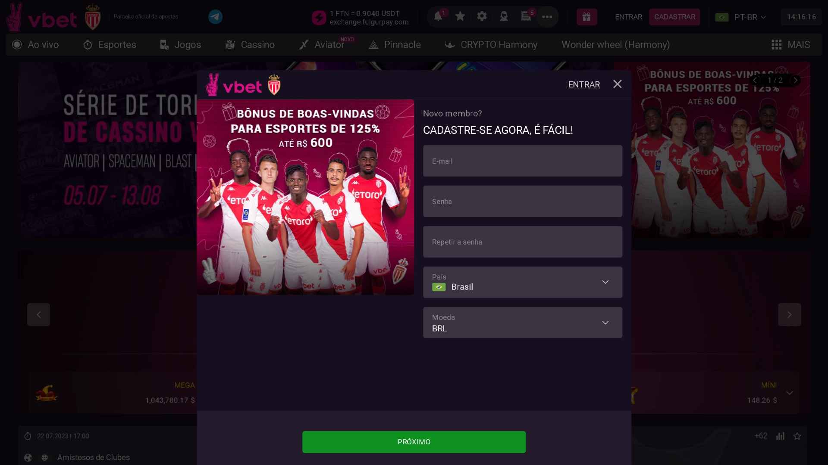
Task: Click the notifications bell icon
Action: point(439,17)
